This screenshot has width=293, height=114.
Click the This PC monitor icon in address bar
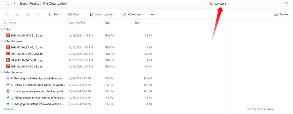(x=8, y=3)
